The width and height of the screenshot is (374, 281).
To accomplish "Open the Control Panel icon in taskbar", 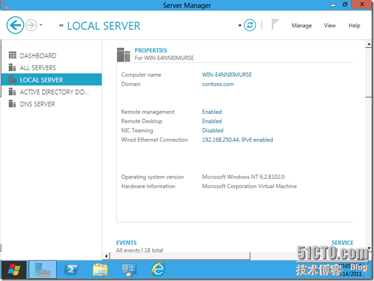I will tap(129, 270).
